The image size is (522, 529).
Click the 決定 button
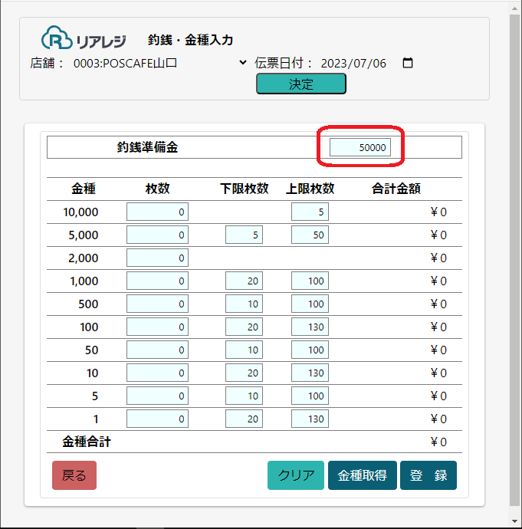point(301,84)
